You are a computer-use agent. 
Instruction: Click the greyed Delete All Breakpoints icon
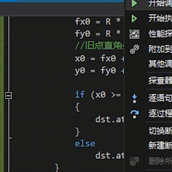134,161
